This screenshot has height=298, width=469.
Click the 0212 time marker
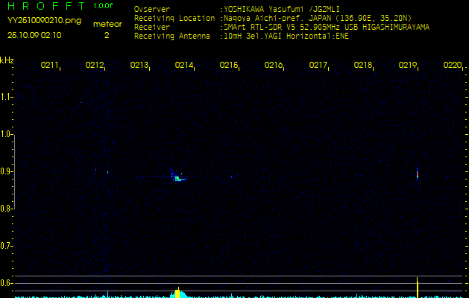pos(94,65)
